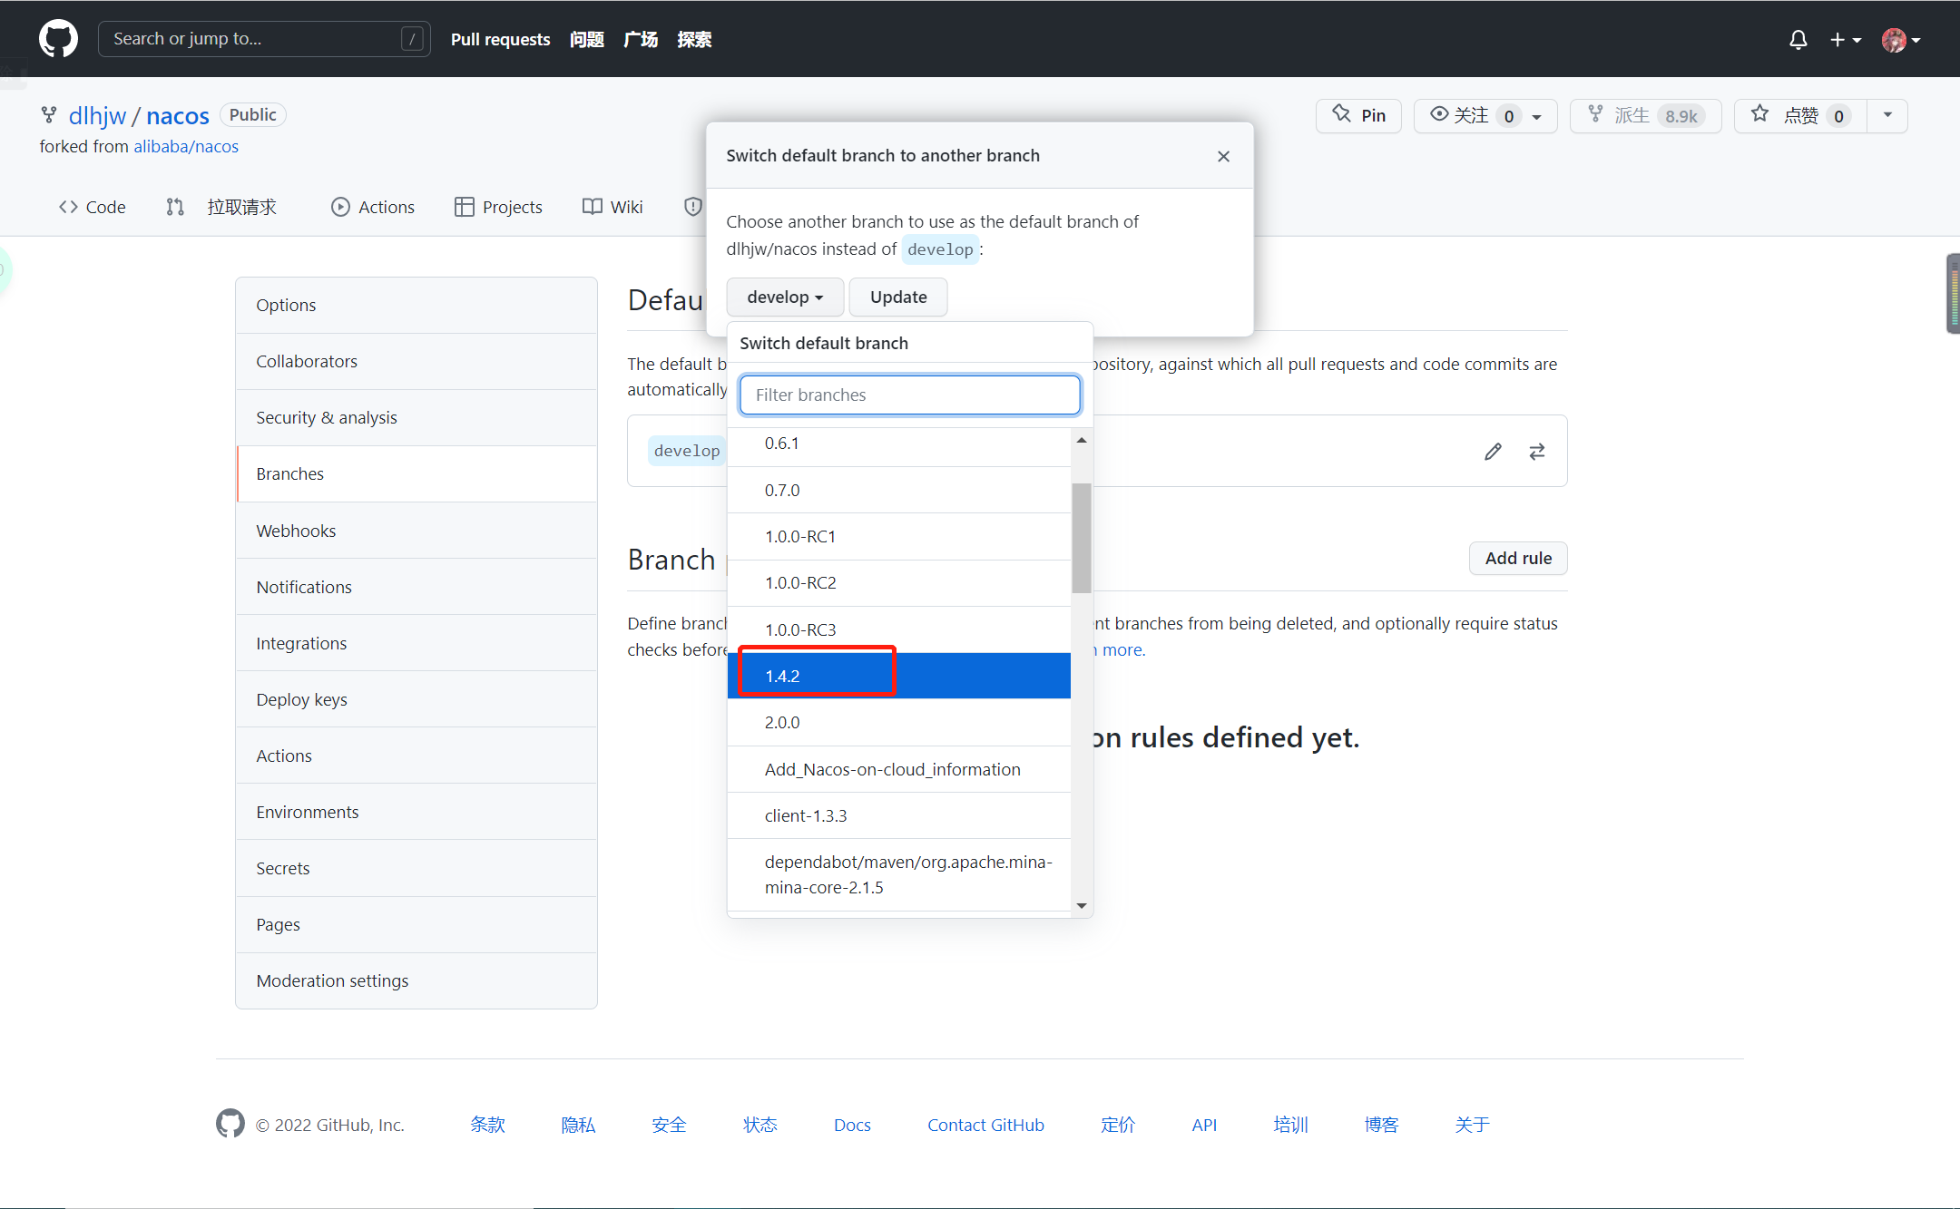Viewport: 1960px width, 1209px height.
Task: Open Collaborators settings
Action: [416, 361]
